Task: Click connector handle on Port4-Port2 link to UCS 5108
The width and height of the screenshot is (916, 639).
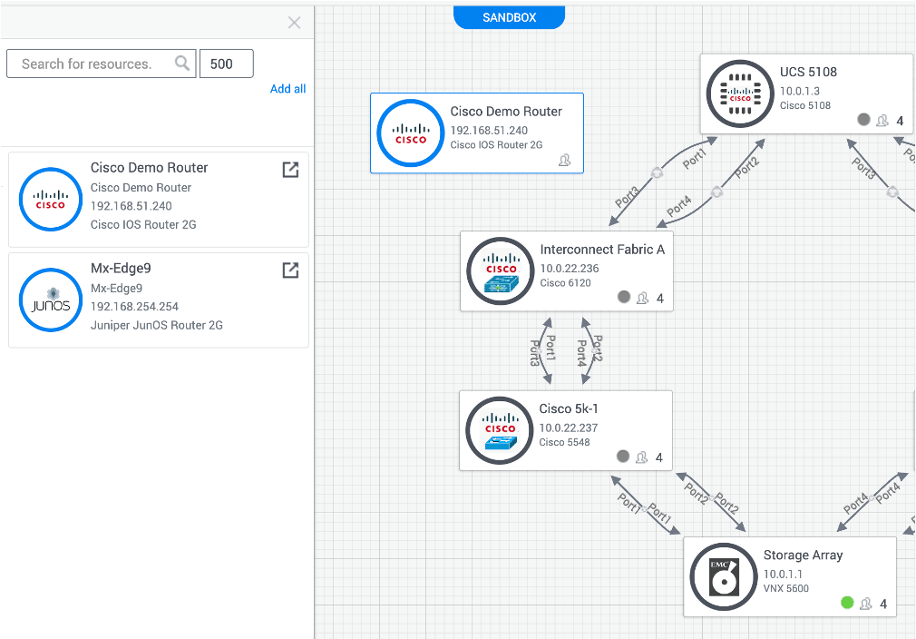Action: pyautogui.click(x=716, y=192)
